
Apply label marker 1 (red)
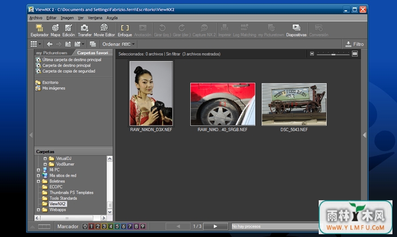(x=91, y=226)
